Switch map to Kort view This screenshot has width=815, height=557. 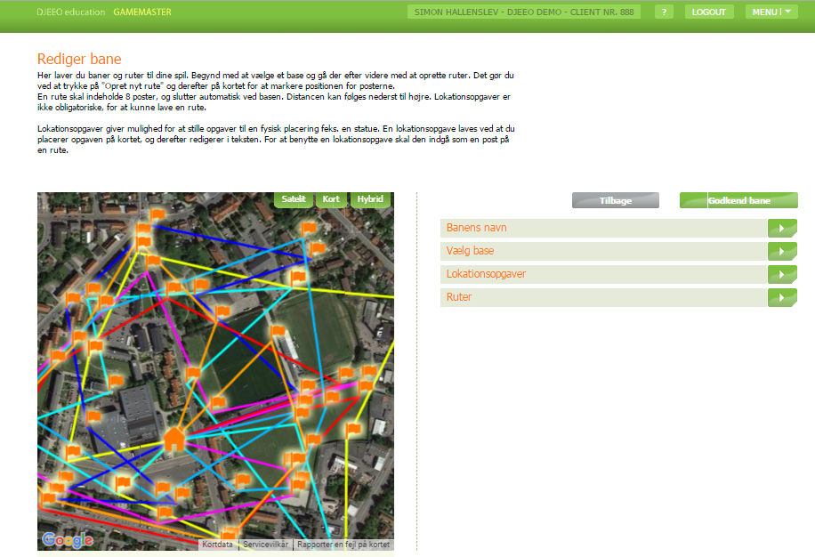coord(331,199)
